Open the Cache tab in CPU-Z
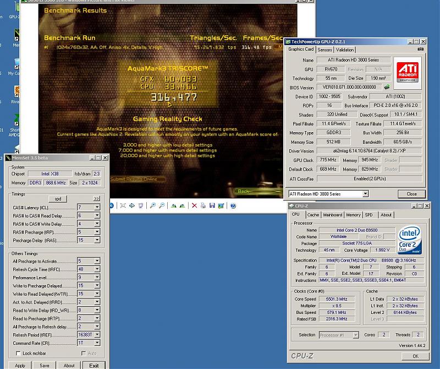 [313, 215]
